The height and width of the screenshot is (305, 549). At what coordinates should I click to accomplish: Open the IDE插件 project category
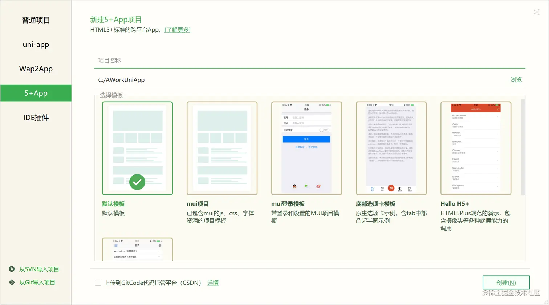tap(36, 117)
